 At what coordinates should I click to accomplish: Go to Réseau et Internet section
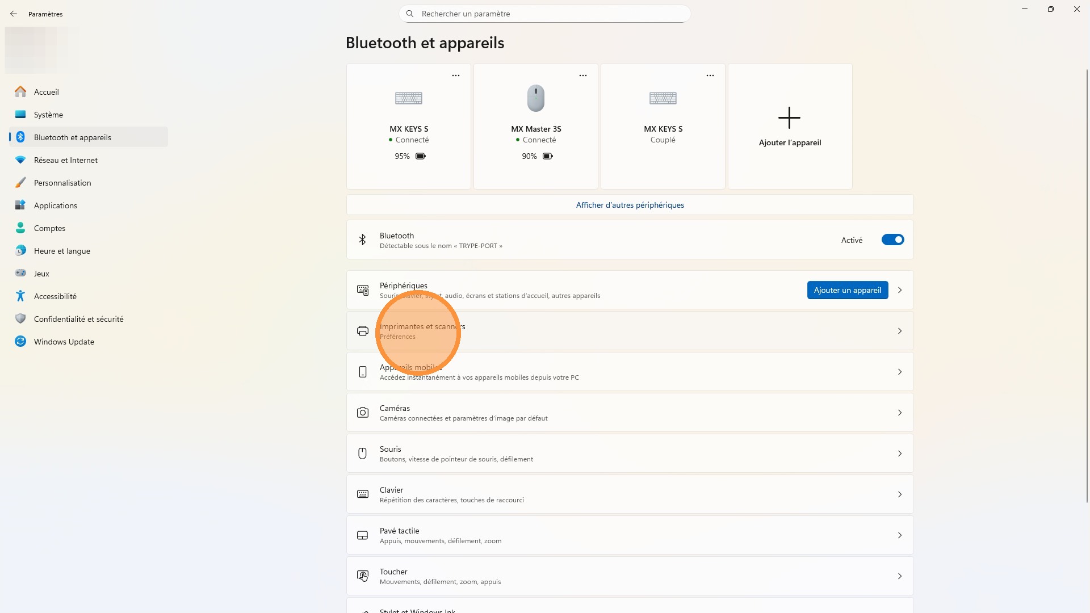tap(66, 160)
